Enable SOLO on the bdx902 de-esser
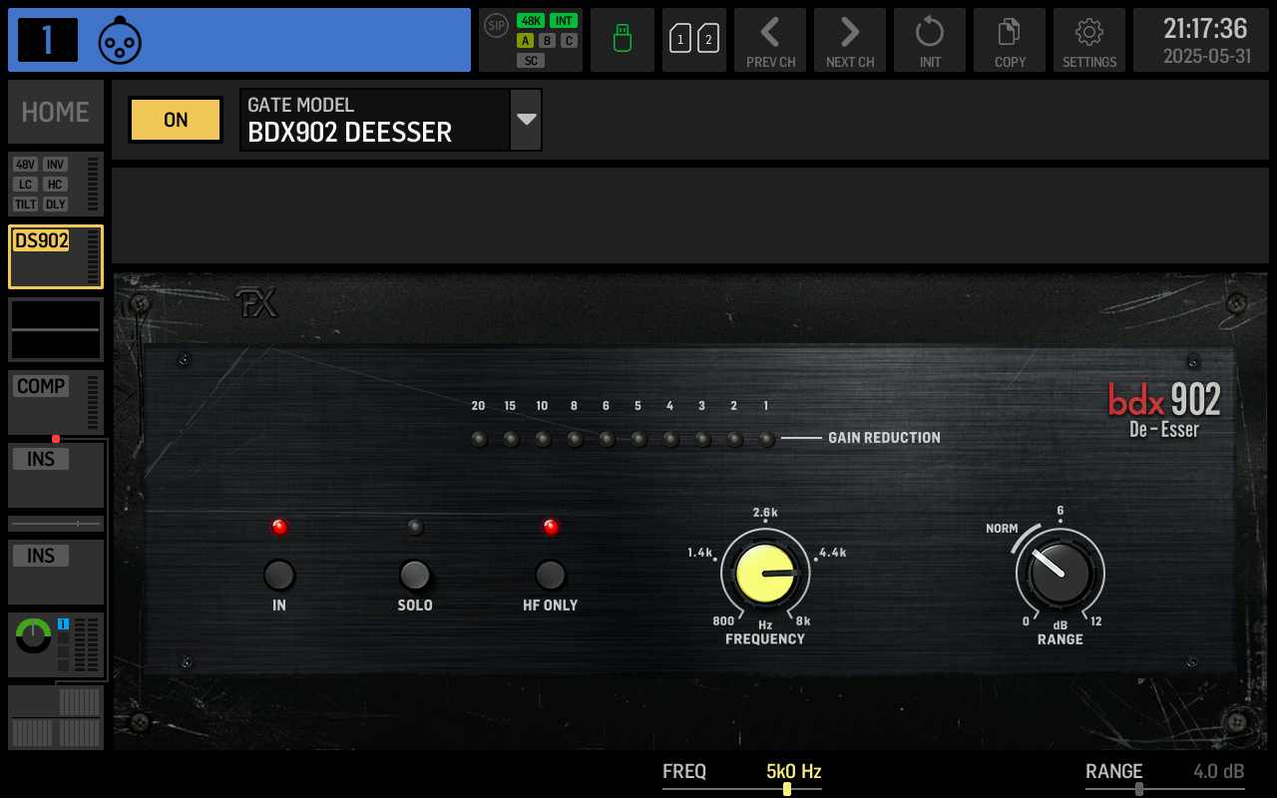 [415, 576]
